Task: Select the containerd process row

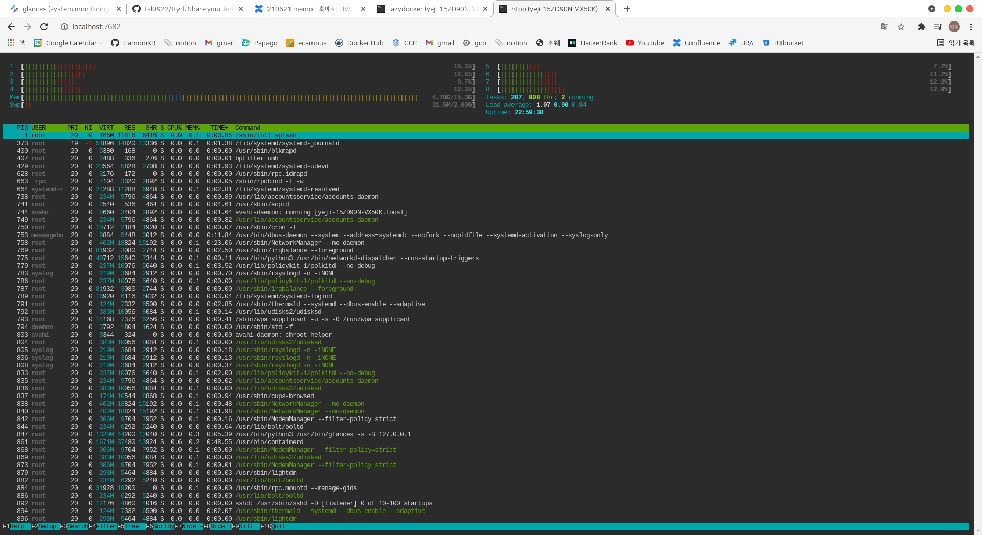Action: coord(269,442)
